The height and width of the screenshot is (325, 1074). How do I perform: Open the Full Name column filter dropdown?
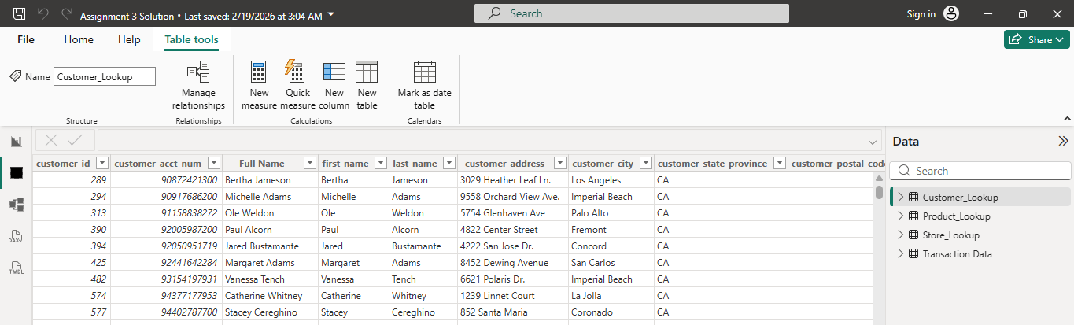(x=309, y=164)
